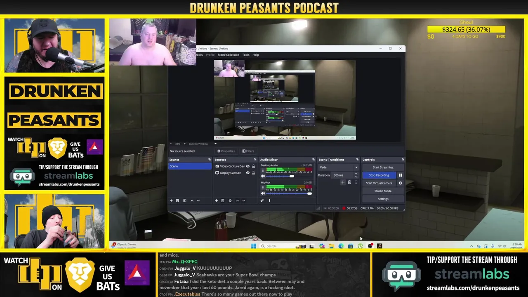Open scene filters icon in Scenes panel
The width and height of the screenshot is (528, 297).
185,200
